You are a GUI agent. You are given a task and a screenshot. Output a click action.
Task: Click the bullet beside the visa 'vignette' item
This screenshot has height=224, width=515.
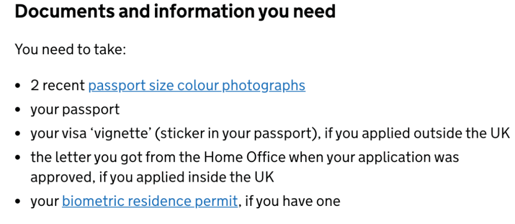click(18, 133)
